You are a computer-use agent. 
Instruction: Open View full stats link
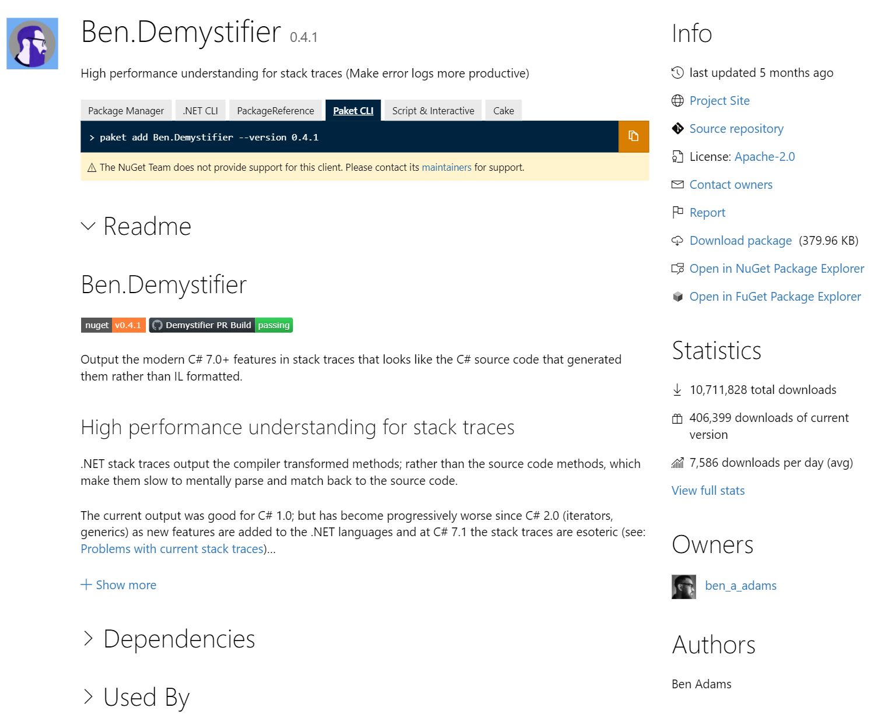pyautogui.click(x=708, y=491)
